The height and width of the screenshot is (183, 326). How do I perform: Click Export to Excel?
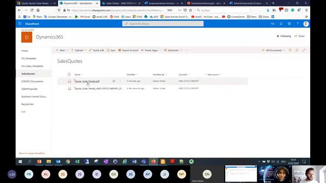click(x=128, y=50)
